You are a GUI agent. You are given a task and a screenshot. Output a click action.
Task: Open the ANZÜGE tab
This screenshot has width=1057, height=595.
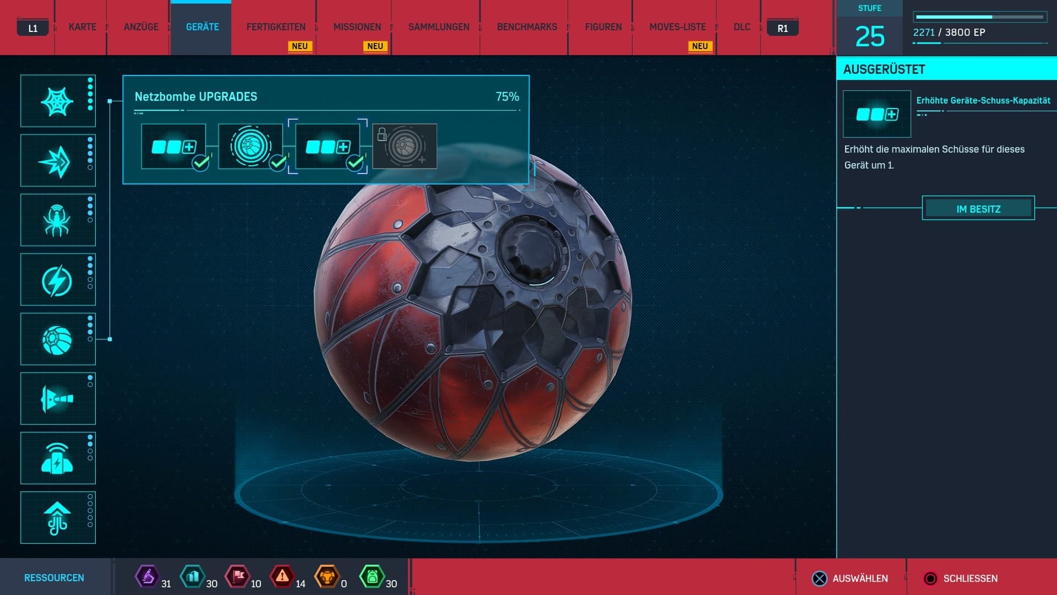141,27
